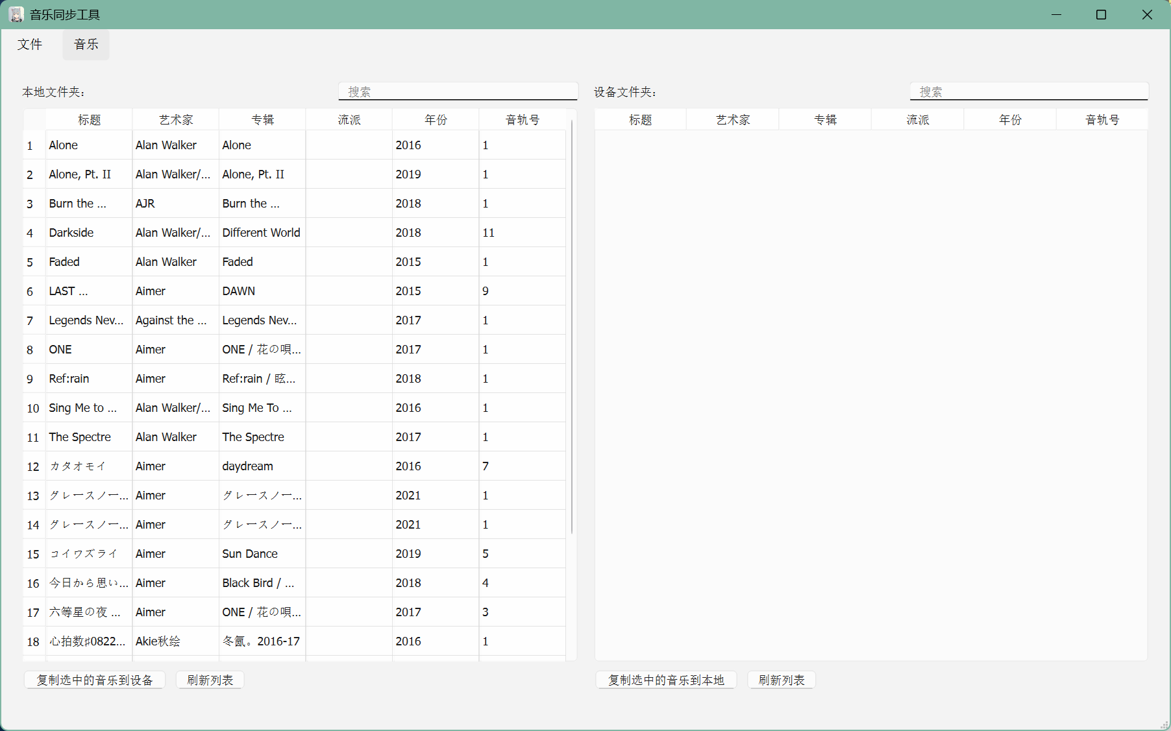Click the Against the ... artist cell
The width and height of the screenshot is (1171, 731).
tap(176, 320)
